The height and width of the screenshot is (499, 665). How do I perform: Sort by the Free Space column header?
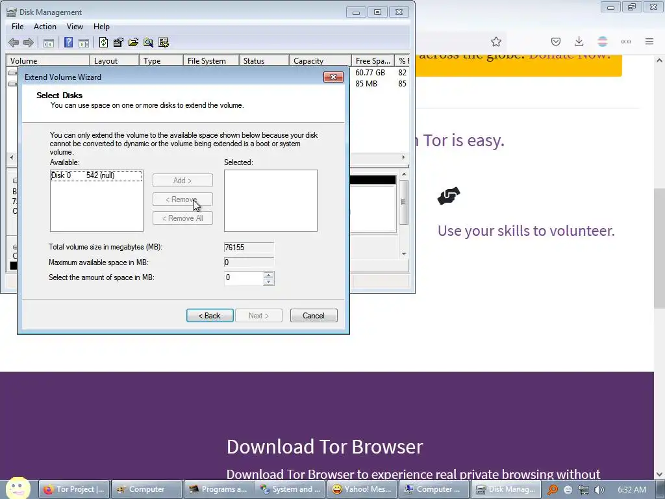(x=373, y=60)
